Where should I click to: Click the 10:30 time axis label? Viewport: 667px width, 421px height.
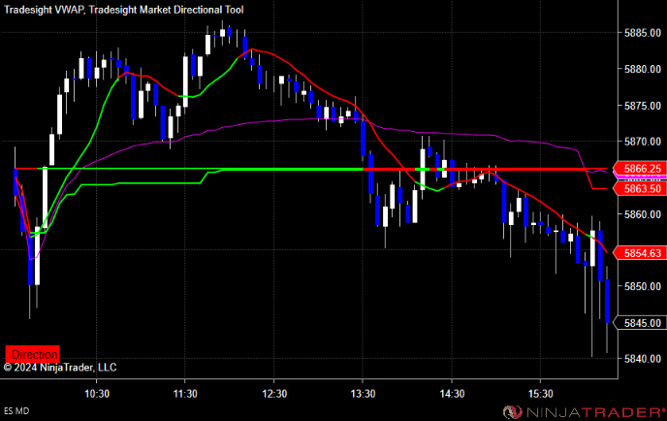coord(97,393)
